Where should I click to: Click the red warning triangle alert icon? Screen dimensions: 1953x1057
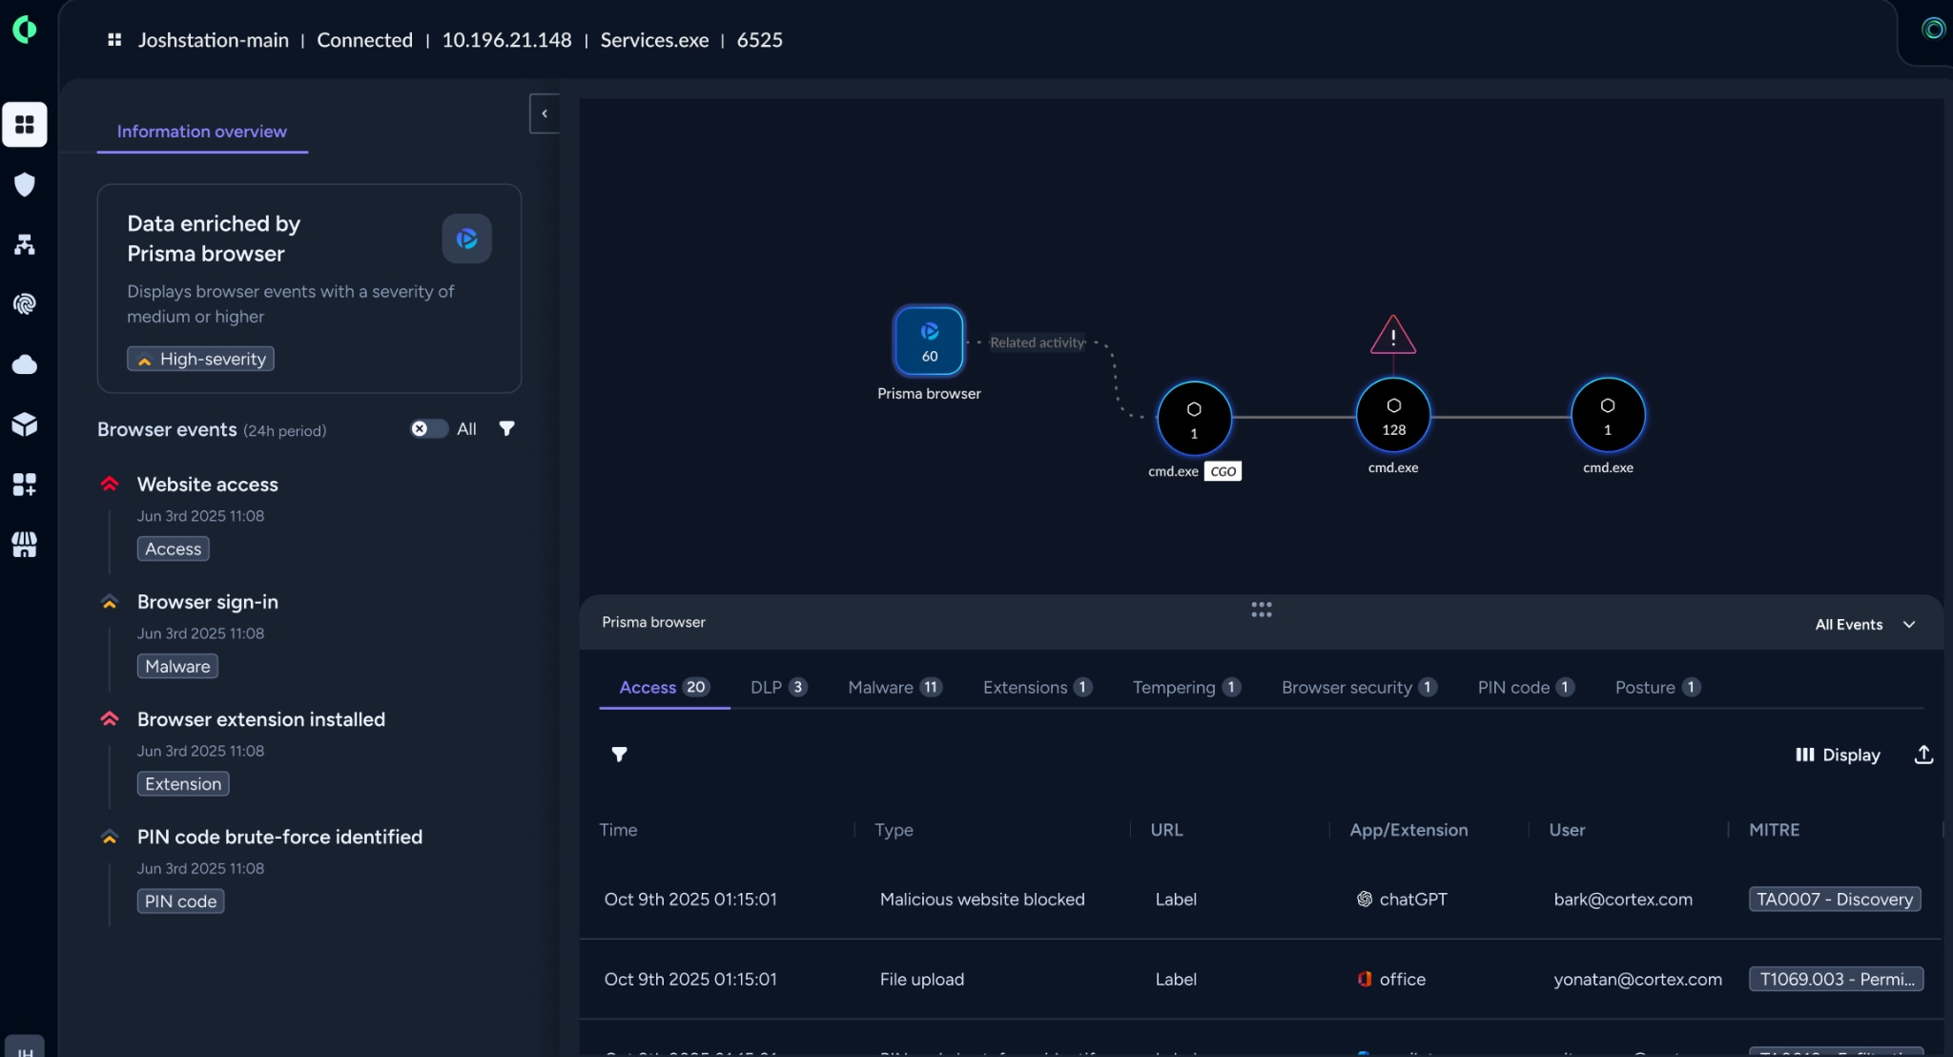1393,336
